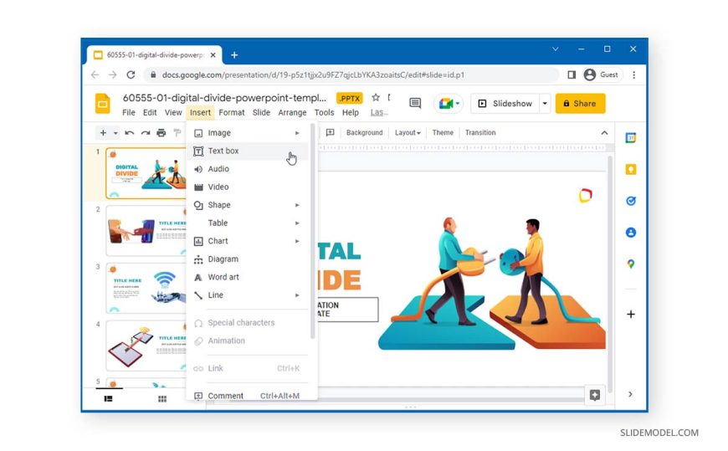Screen dimensions: 728x451
Task: Open the Slide menu
Action: click(261, 112)
